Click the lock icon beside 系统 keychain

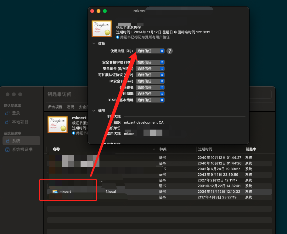click(x=8, y=141)
